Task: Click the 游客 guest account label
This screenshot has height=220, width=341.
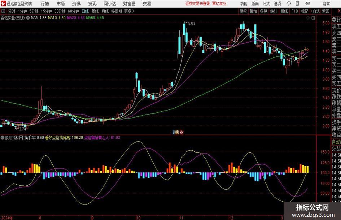Action: click(x=326, y=4)
